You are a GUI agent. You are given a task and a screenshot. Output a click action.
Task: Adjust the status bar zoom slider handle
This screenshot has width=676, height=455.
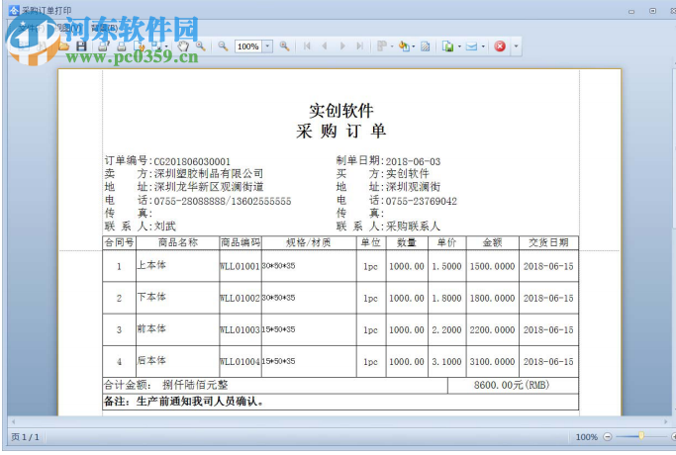point(641,436)
